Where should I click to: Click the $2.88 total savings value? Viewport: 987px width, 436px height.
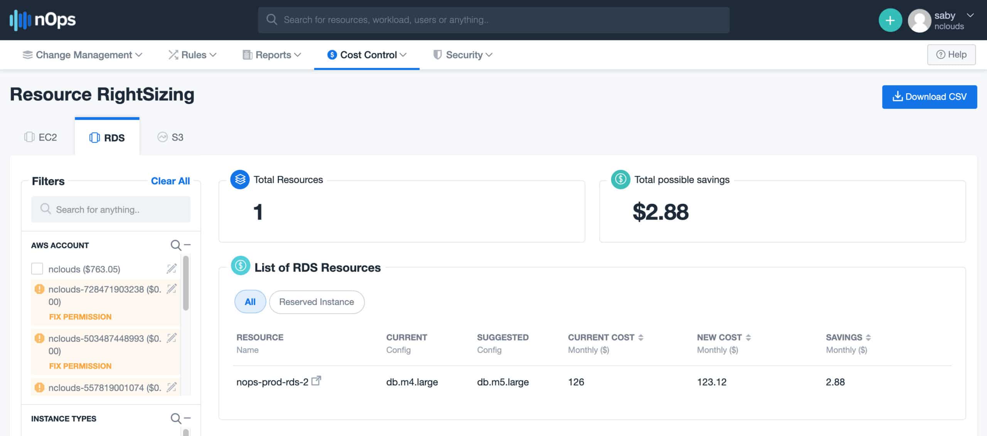click(x=660, y=212)
